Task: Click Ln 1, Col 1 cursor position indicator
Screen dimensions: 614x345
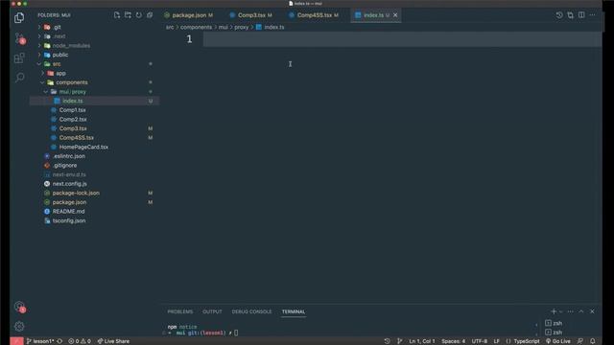Action: click(x=422, y=341)
